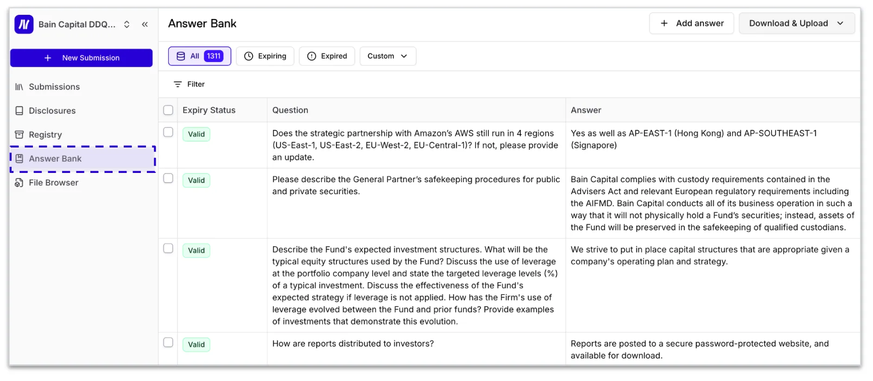Click the Submissions library icon
Image resolution: width=873 pixels, height=381 pixels.
point(19,87)
